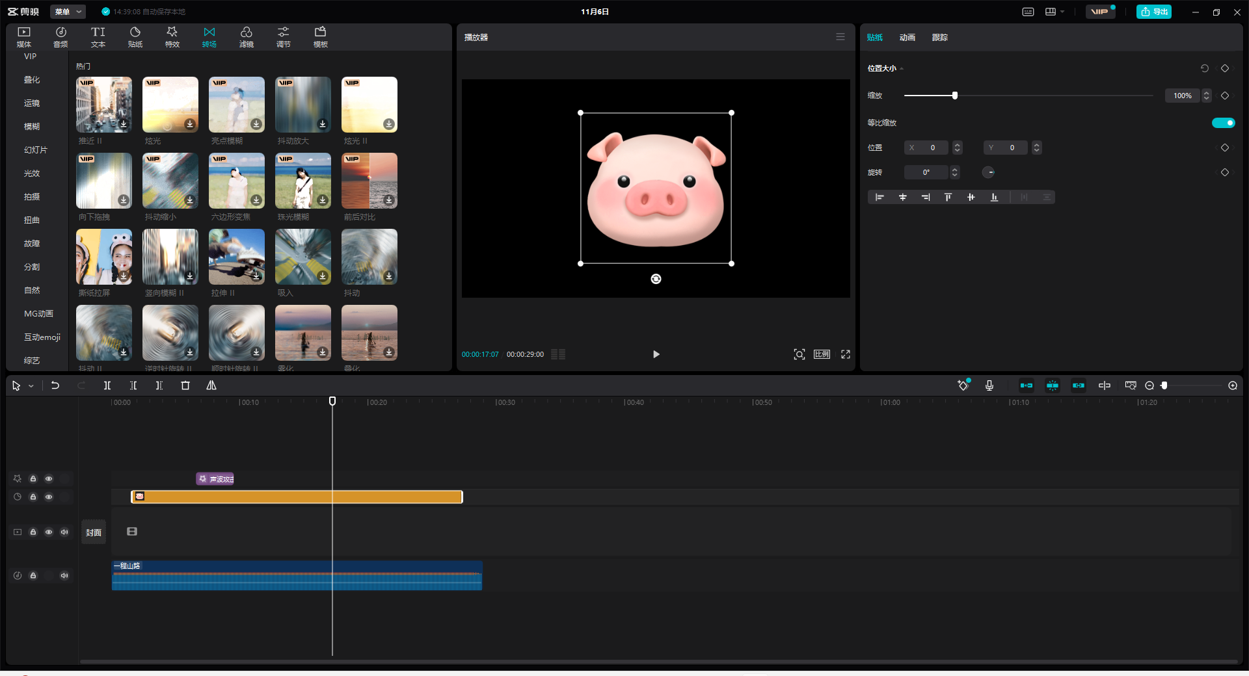The width and height of the screenshot is (1249, 676).
Task: Click the preview axis split icon
Action: 1105,385
